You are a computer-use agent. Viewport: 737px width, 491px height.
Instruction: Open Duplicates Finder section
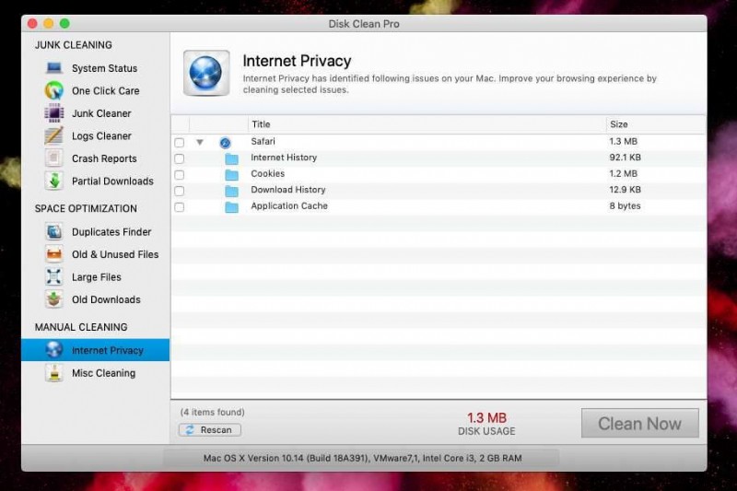click(111, 231)
